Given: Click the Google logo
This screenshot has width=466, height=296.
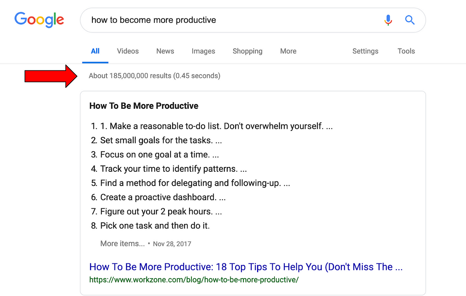Looking at the screenshot, I should coord(39,20).
